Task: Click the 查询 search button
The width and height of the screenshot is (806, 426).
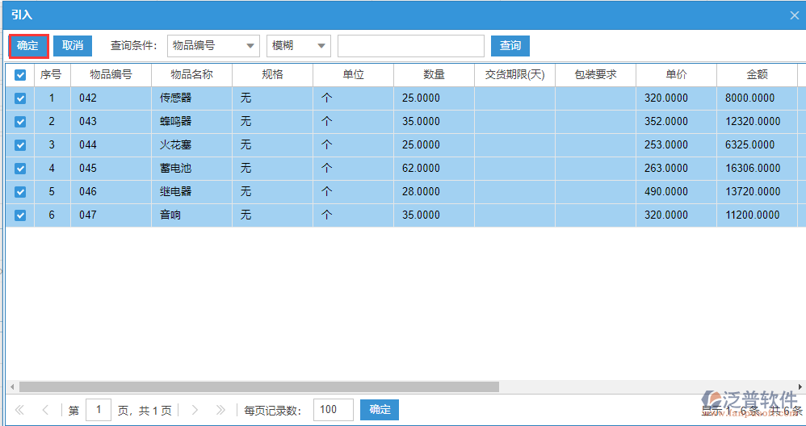Action: tap(510, 46)
